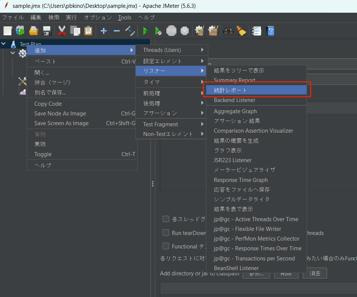Expand all nodes with the plus icon
Screen dimensions: 357x297
click(104, 31)
